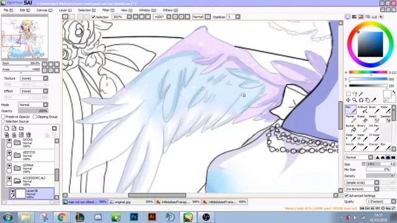Activate the Zoom magnifier tool
The image size is (397, 223).
[x=355, y=100]
